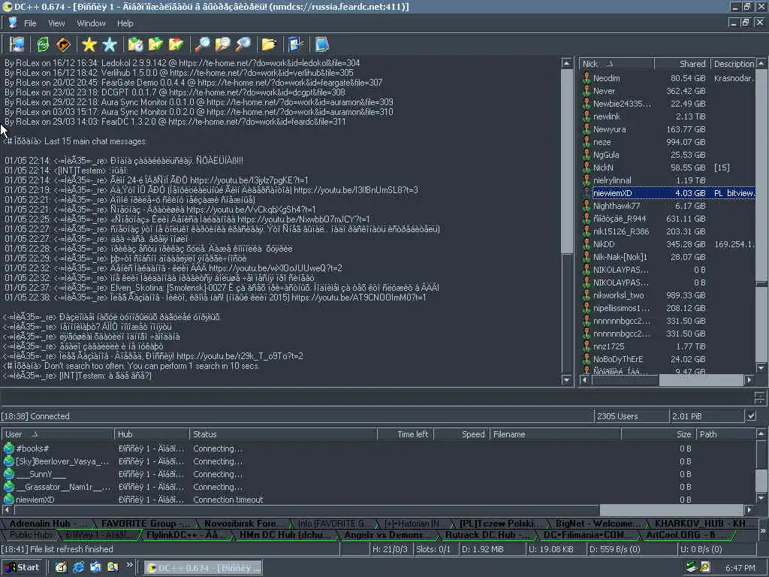Open Favorite Users blue star icon
The height and width of the screenshot is (577, 769).
pos(110,44)
